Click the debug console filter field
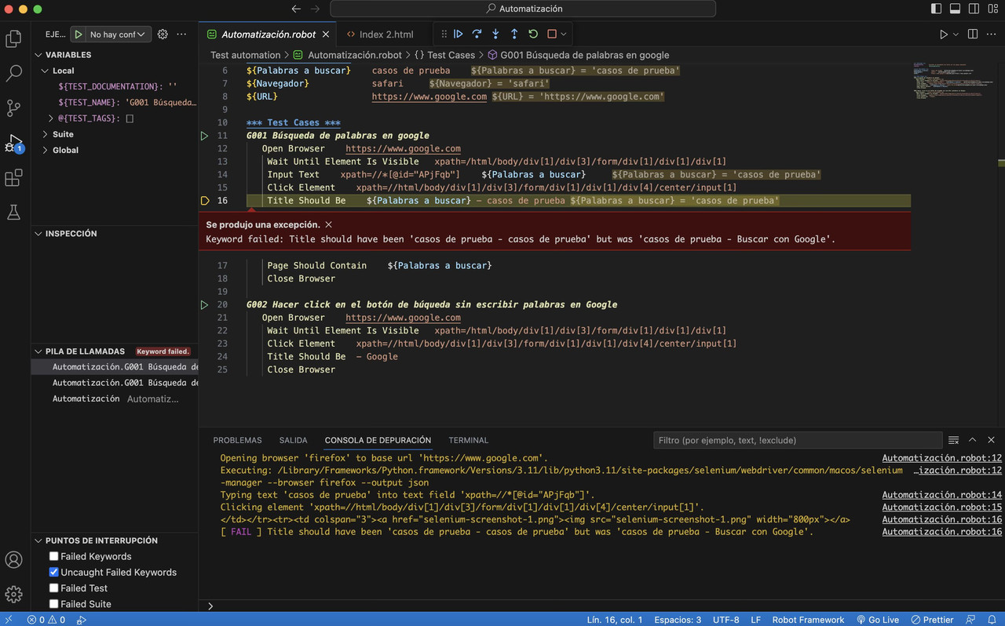This screenshot has height=626, width=1005. point(797,440)
